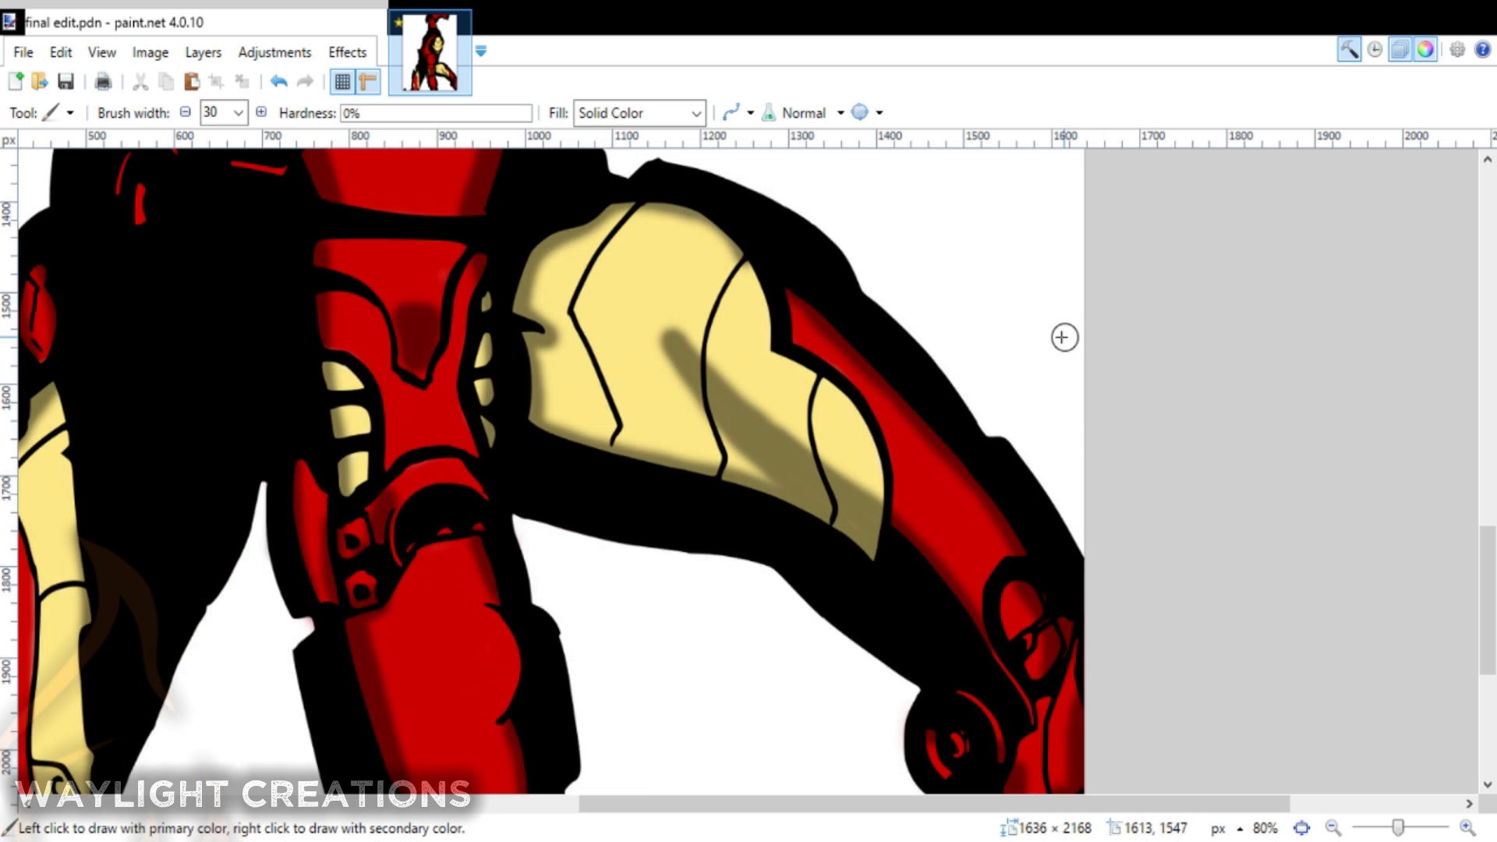
Task: Click the vertical scrollbar thumb
Action: [x=1487, y=600]
